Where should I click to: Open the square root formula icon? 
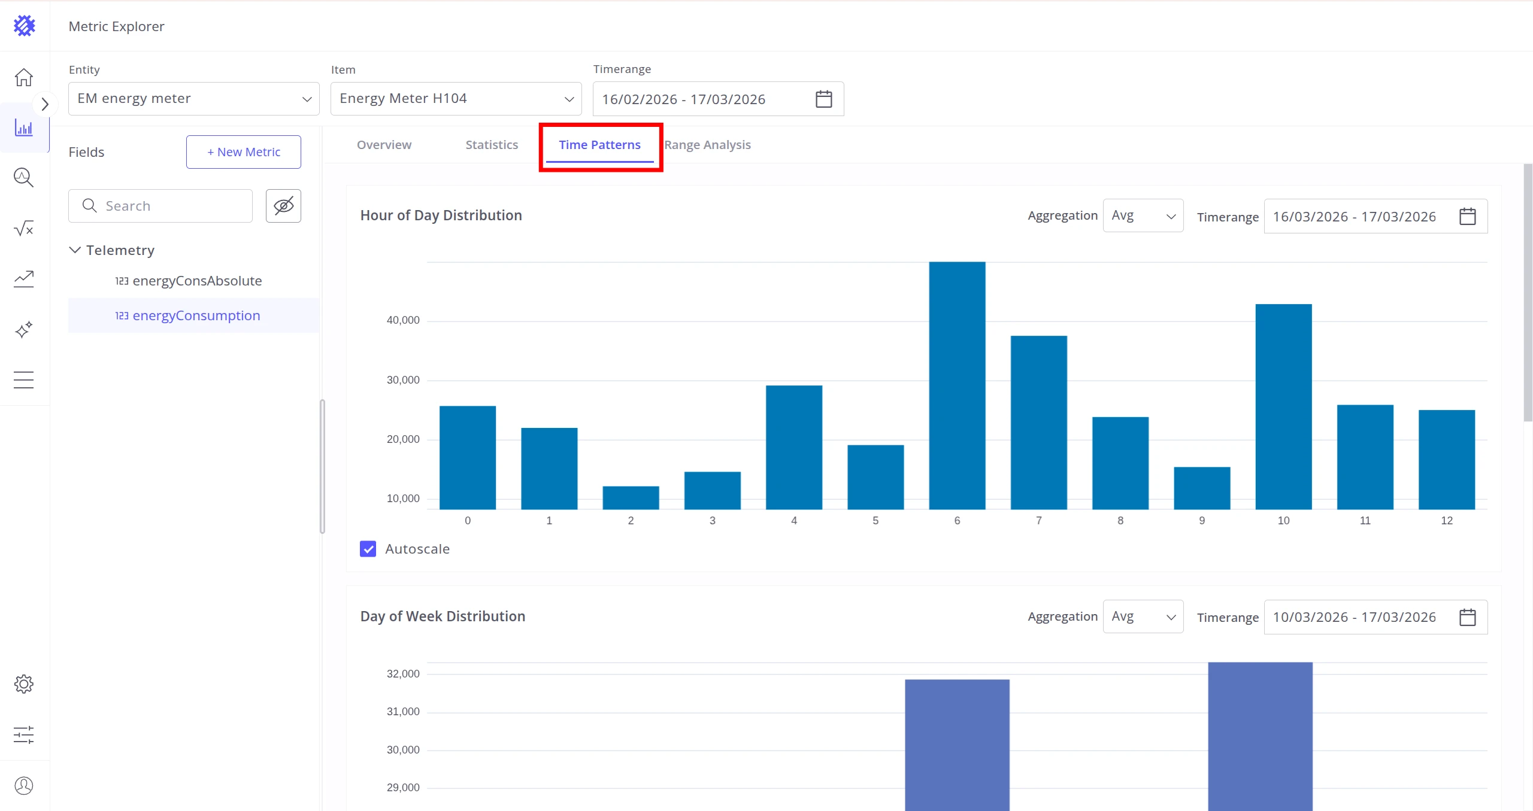24,228
